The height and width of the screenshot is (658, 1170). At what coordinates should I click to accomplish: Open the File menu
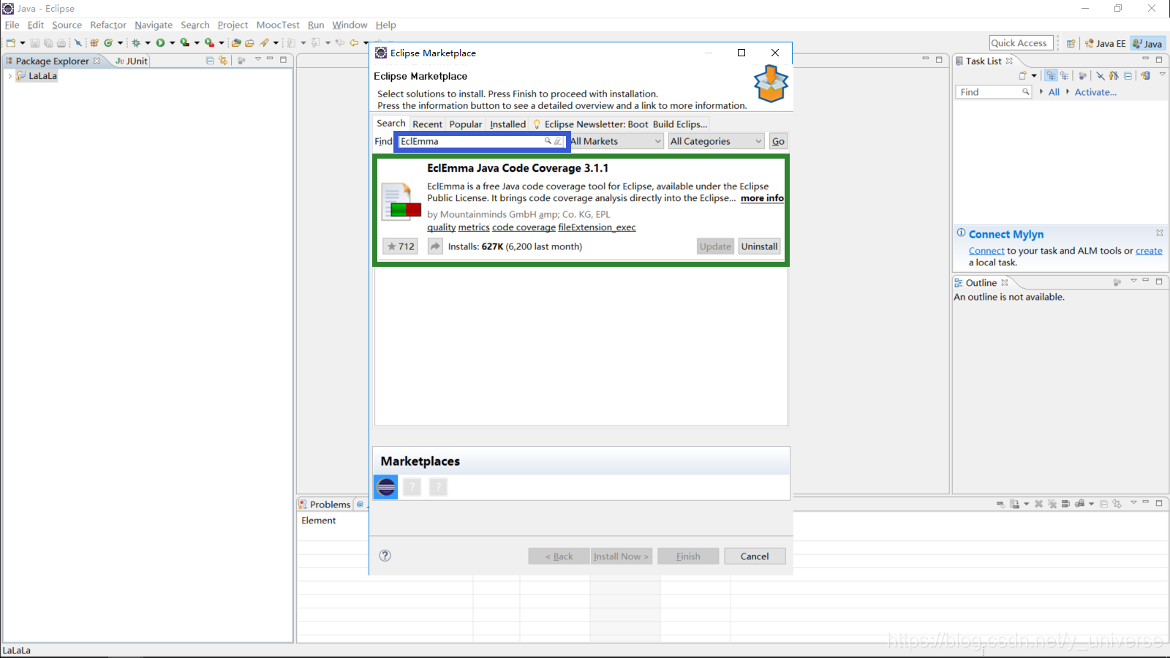[x=12, y=25]
